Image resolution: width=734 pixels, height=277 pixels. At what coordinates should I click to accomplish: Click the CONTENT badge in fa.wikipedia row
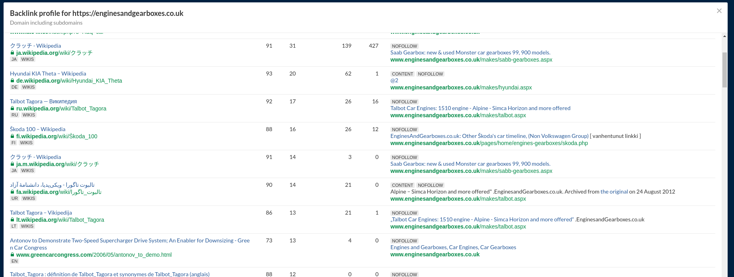coord(402,185)
